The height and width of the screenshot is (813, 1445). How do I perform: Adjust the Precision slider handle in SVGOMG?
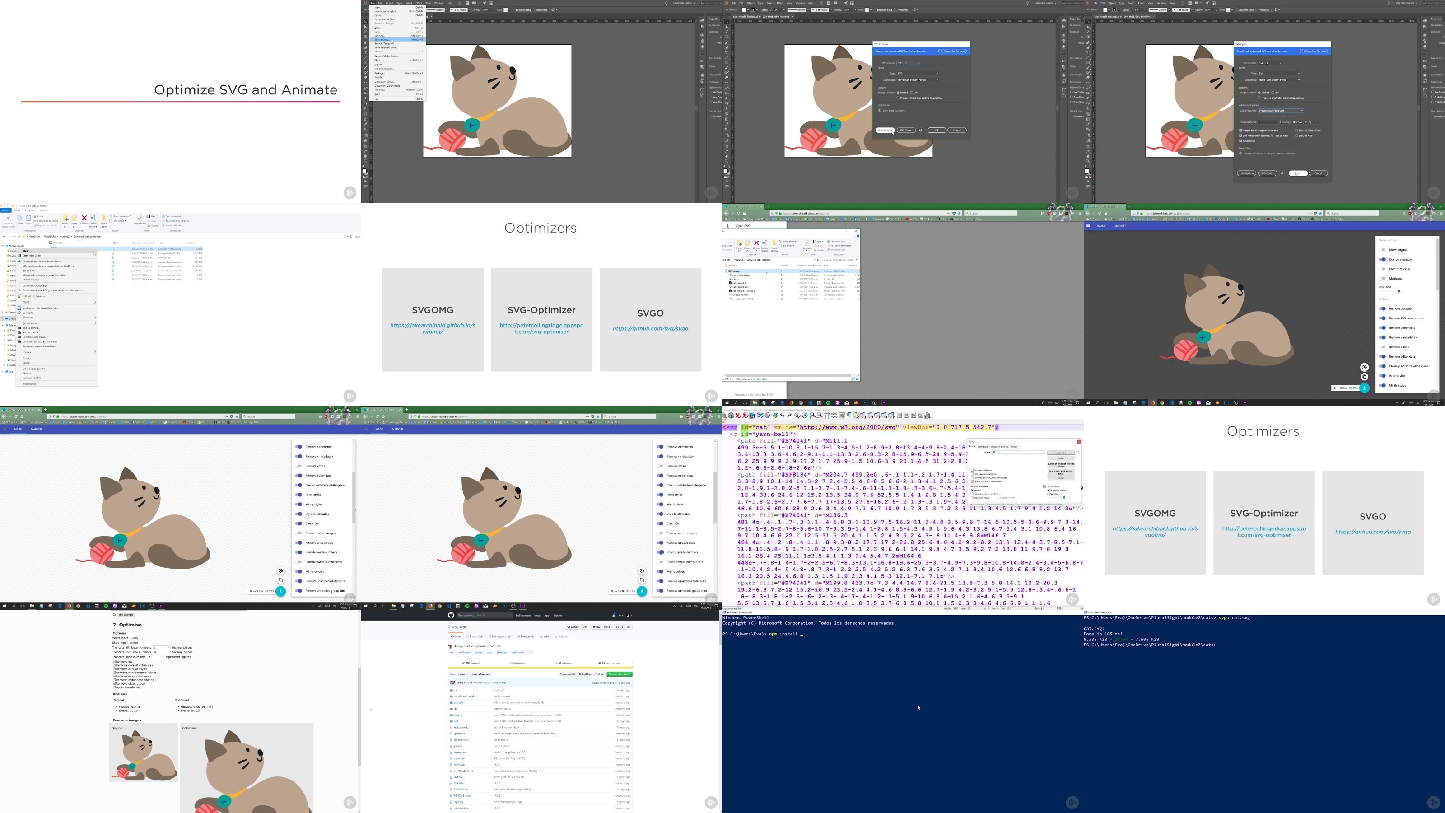pyautogui.click(x=1399, y=291)
